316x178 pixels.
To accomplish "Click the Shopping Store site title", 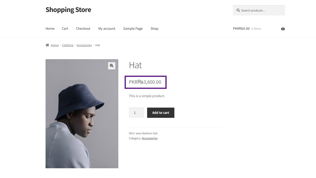I will click(68, 10).
